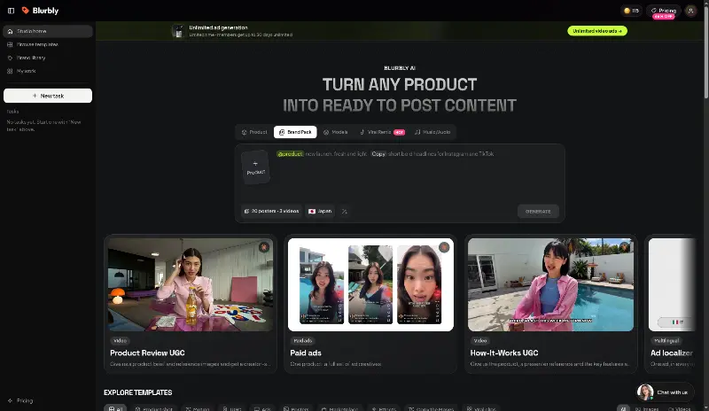709x411 pixels.
Task: Open the How-It-Works UGC thumbnail
Action: tap(550, 285)
